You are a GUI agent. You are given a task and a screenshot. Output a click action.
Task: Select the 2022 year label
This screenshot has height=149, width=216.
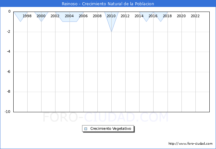point(195,16)
